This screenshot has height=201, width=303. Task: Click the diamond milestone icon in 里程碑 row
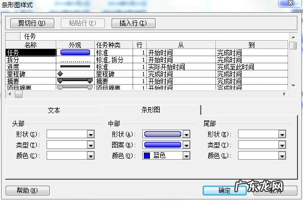coord(60,74)
